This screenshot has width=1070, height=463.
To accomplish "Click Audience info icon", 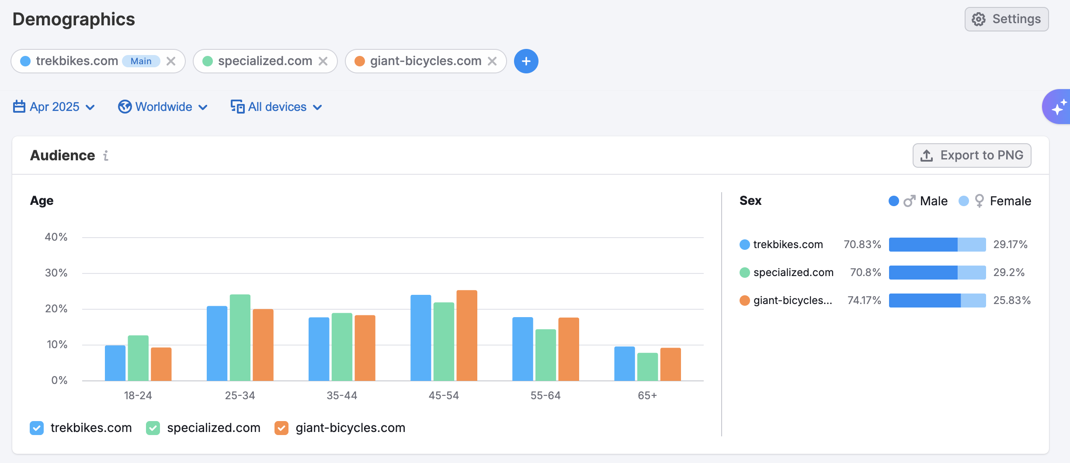I will (106, 155).
